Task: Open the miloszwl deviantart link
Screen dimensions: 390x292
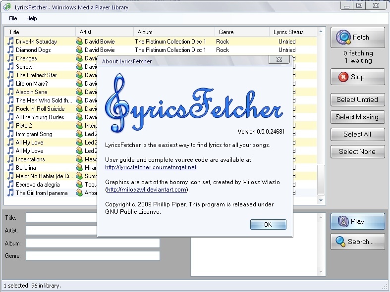Action: (x=147, y=190)
